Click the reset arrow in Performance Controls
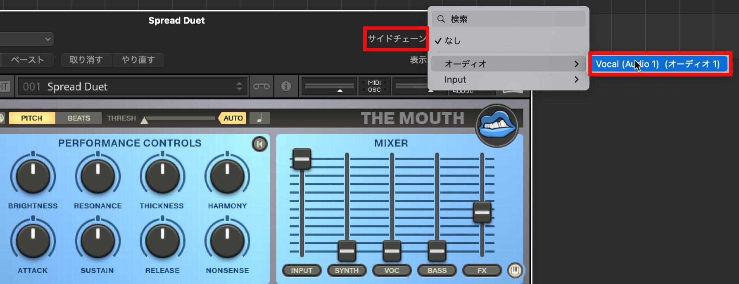Viewport: 739px width, 284px height. click(260, 144)
